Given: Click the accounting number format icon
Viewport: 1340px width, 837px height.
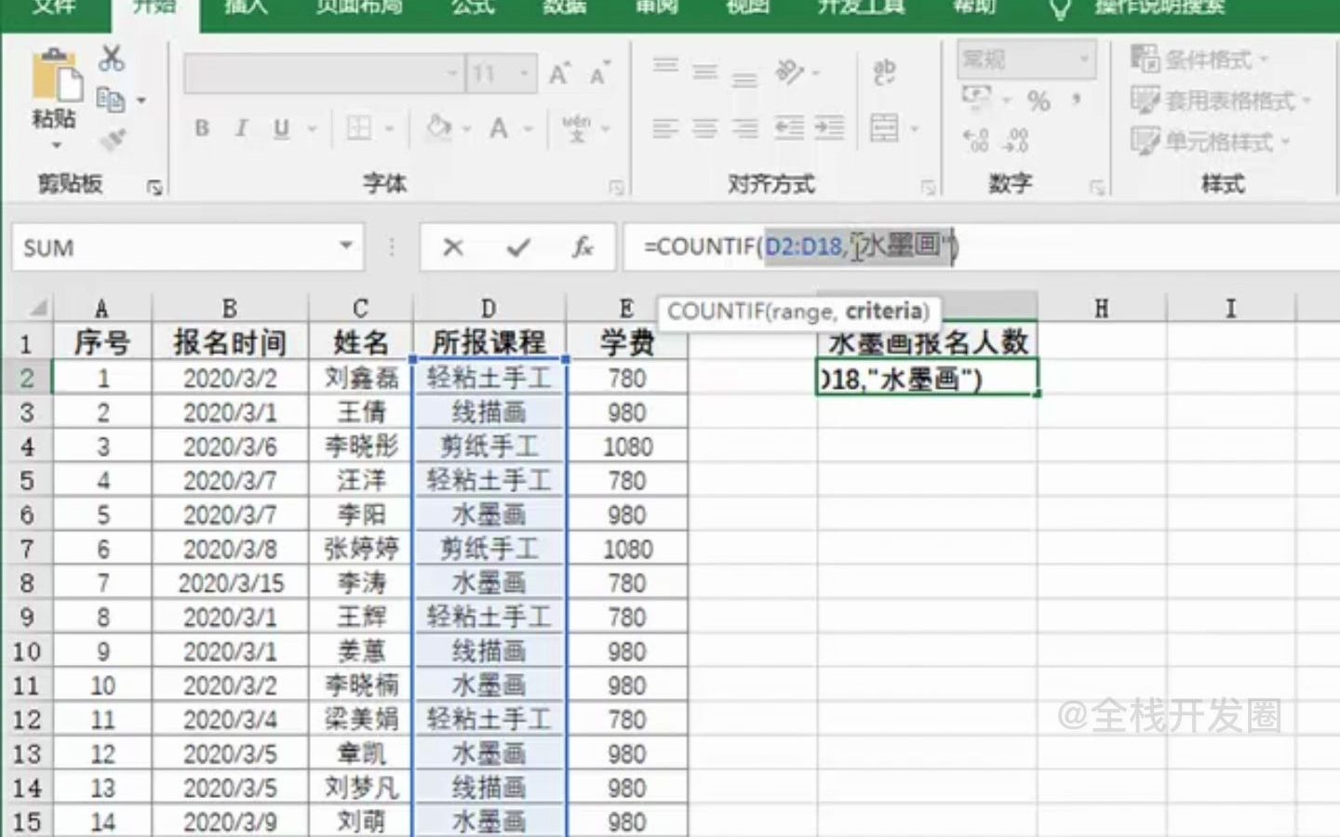Looking at the screenshot, I should tap(976, 97).
